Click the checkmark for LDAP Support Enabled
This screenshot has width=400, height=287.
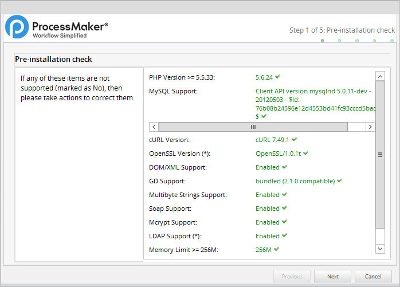pos(284,236)
